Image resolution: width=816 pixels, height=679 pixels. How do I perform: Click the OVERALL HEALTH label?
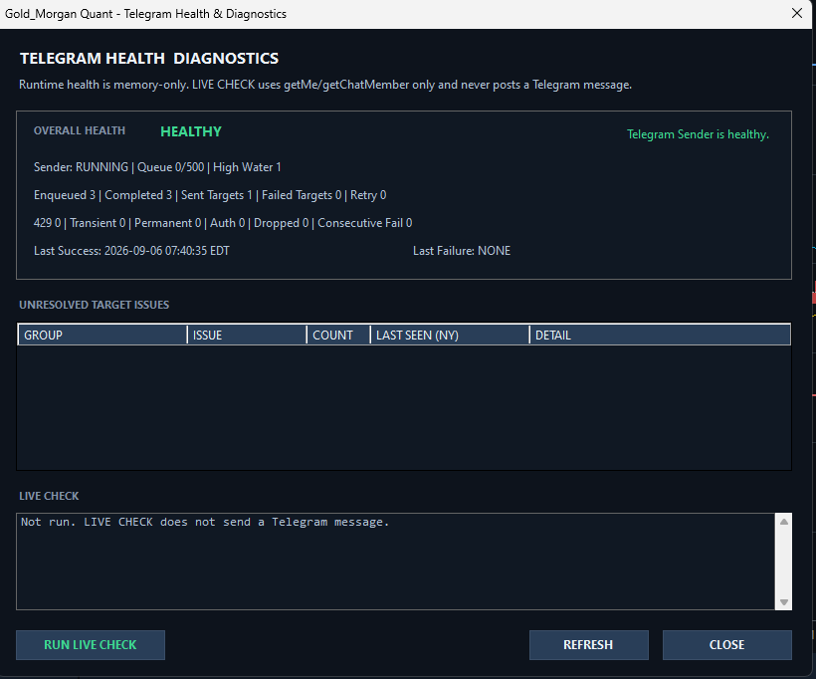(80, 130)
